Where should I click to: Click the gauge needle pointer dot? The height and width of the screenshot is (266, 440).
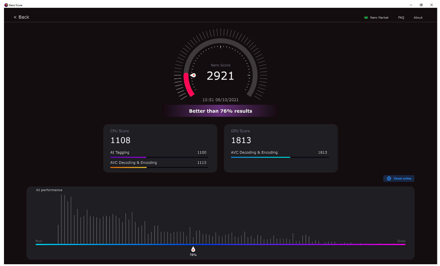click(x=193, y=75)
